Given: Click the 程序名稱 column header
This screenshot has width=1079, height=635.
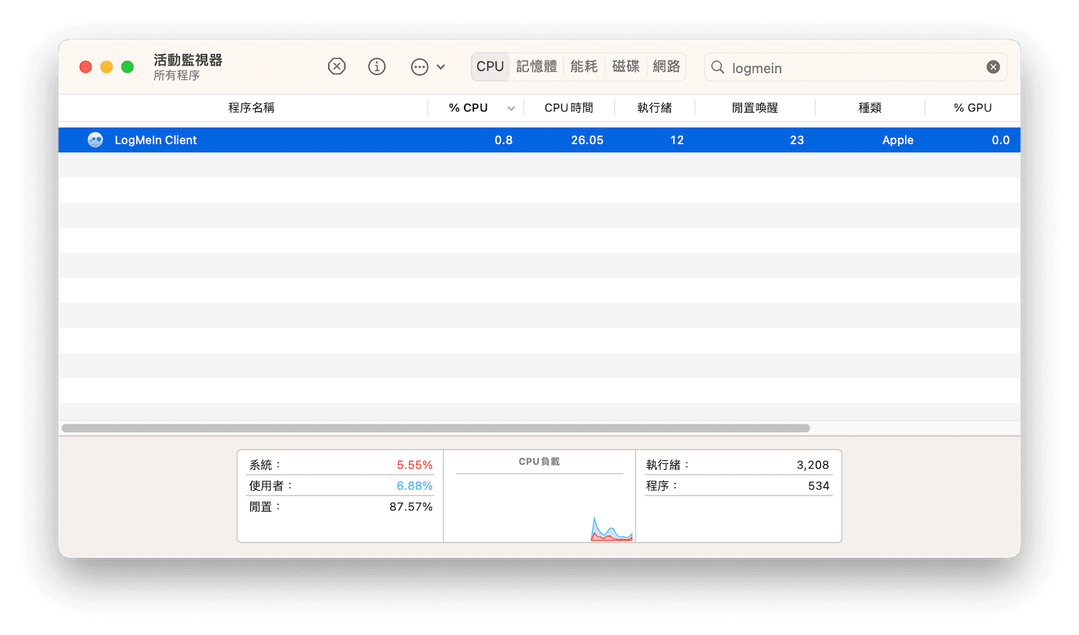Looking at the screenshot, I should [x=250, y=107].
